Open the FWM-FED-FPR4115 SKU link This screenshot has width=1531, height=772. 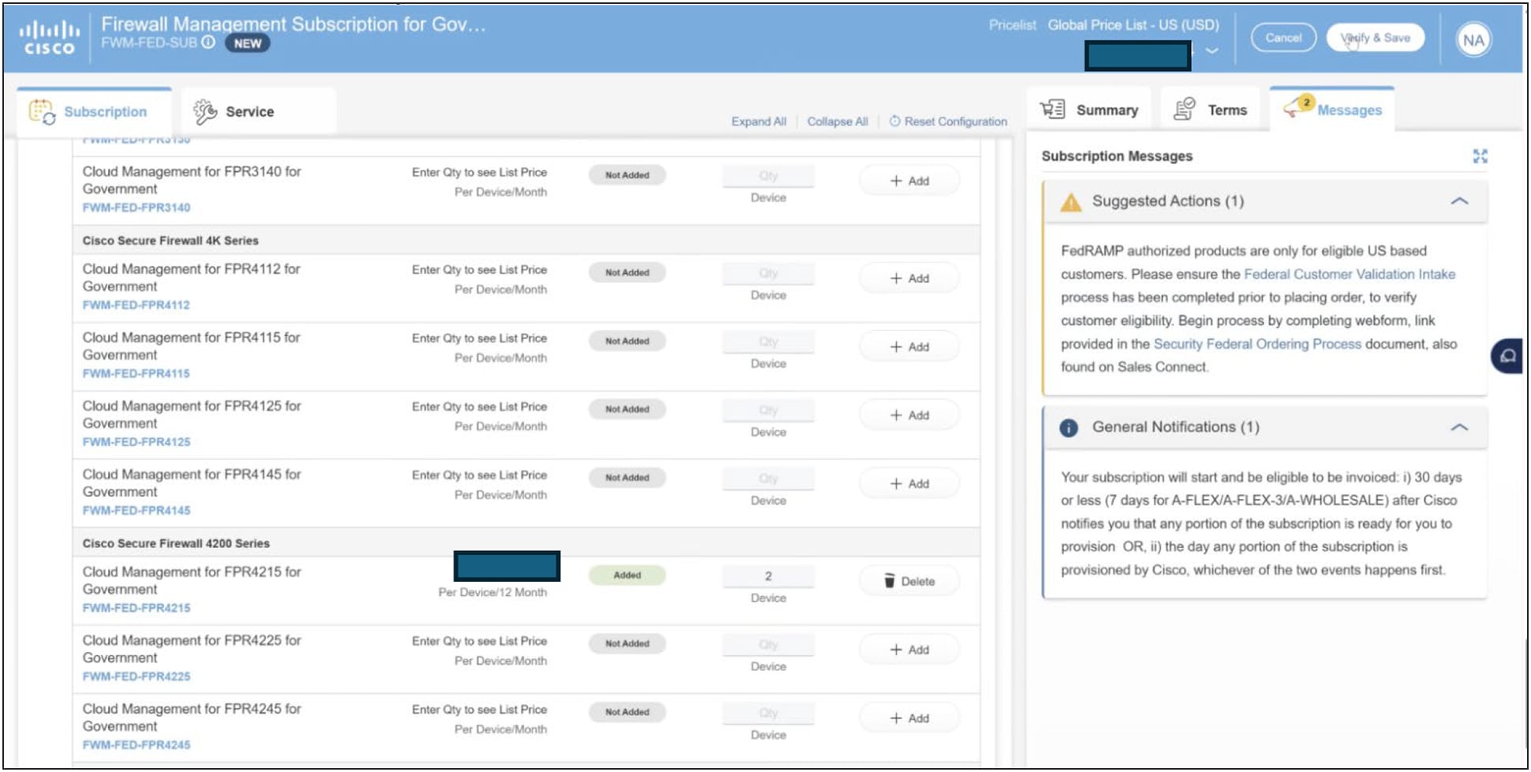pos(136,374)
